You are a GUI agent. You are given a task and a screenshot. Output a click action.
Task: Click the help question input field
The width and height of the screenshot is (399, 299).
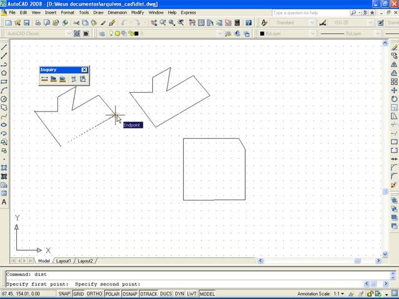[x=310, y=12]
